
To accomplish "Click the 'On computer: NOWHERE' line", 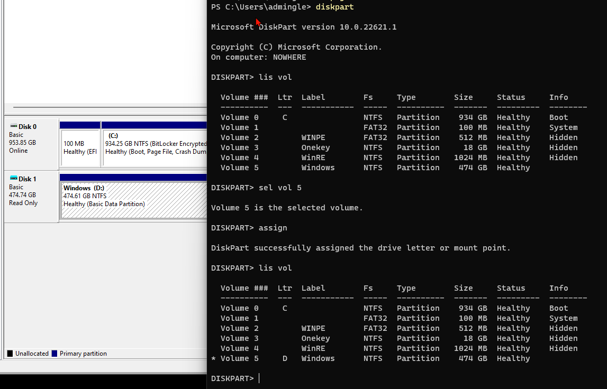I will (x=259, y=57).
